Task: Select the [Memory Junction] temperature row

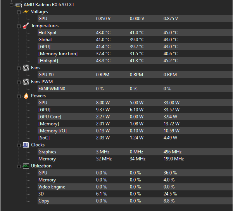Action: click(135, 54)
